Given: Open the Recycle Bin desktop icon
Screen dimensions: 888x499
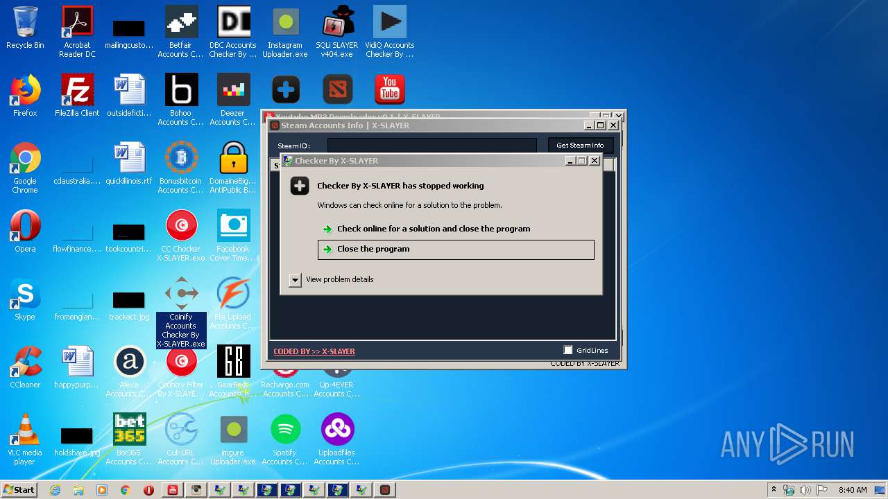Looking at the screenshot, I should pos(25,28).
